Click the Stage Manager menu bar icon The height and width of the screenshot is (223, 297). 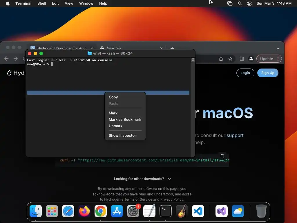(230, 3)
